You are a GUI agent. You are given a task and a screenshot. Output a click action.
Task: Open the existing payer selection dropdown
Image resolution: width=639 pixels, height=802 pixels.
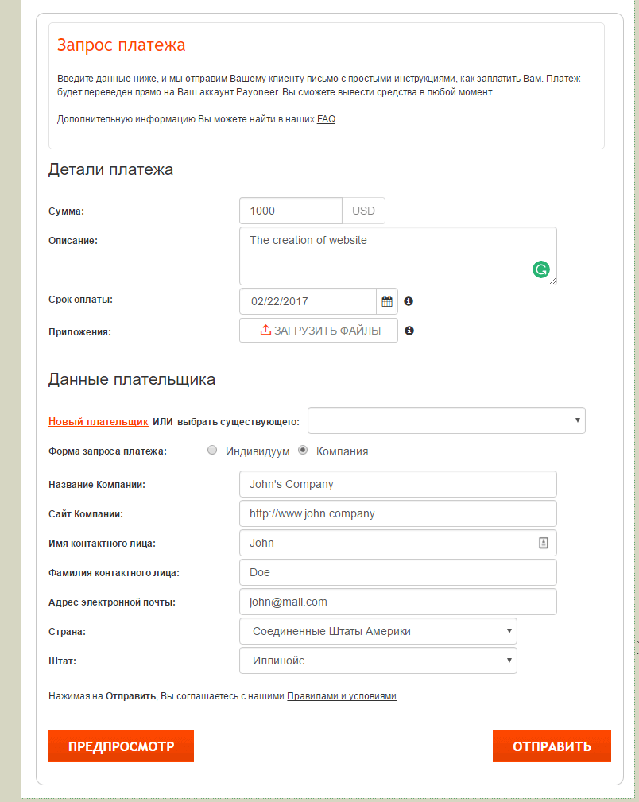click(x=446, y=420)
